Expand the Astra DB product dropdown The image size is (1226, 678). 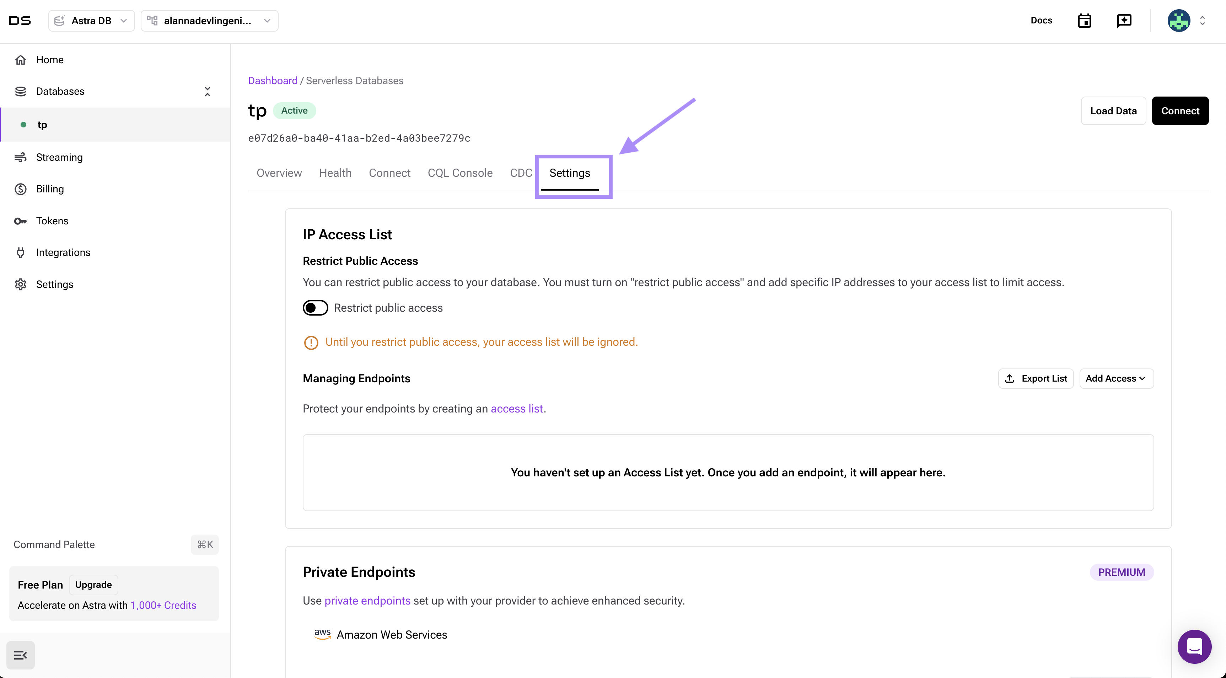pyautogui.click(x=91, y=21)
